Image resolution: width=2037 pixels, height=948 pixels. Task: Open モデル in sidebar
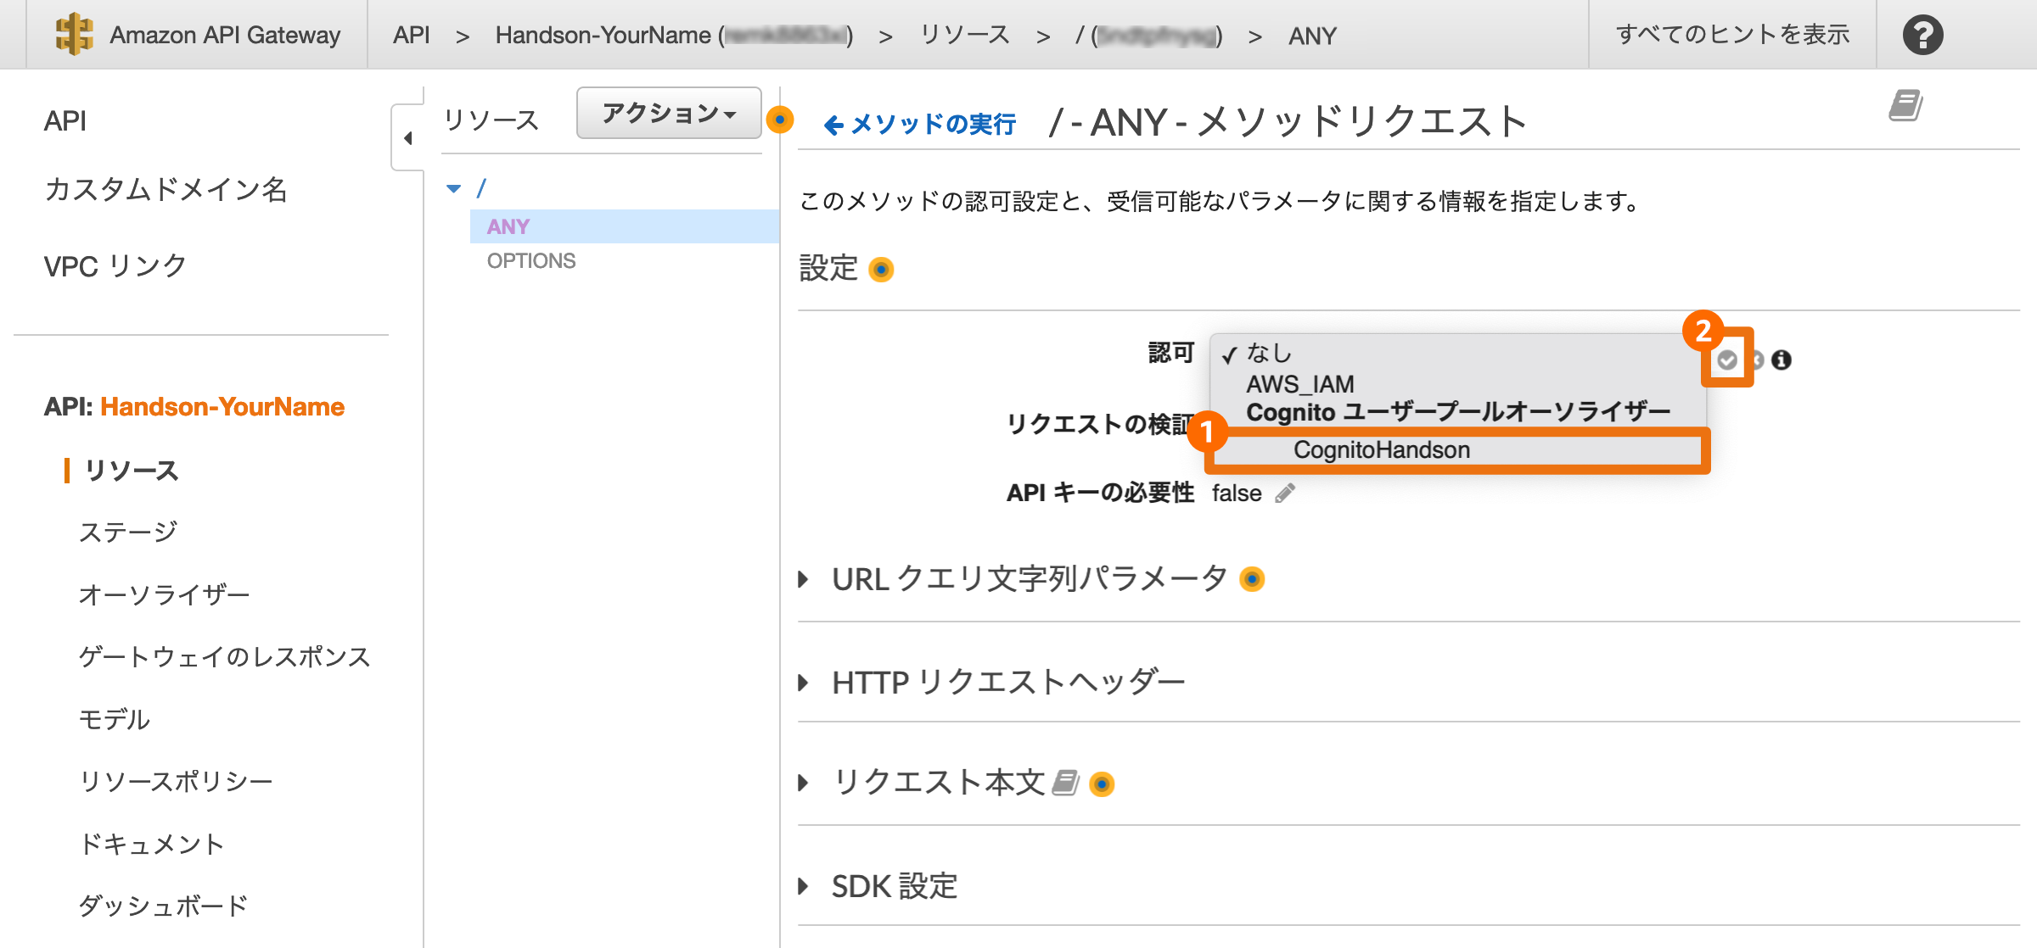(x=114, y=719)
